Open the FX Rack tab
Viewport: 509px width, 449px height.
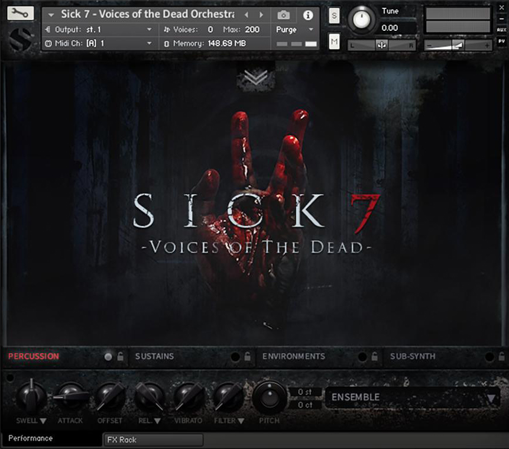[x=153, y=440]
